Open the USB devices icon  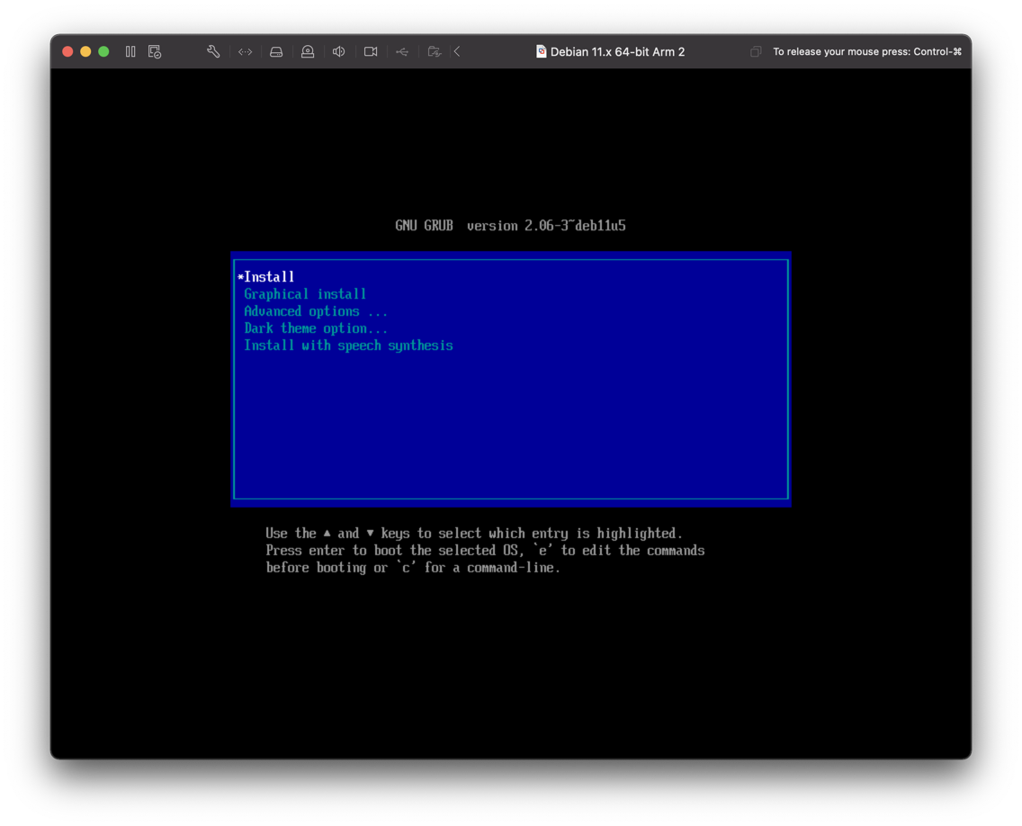pyautogui.click(x=402, y=51)
